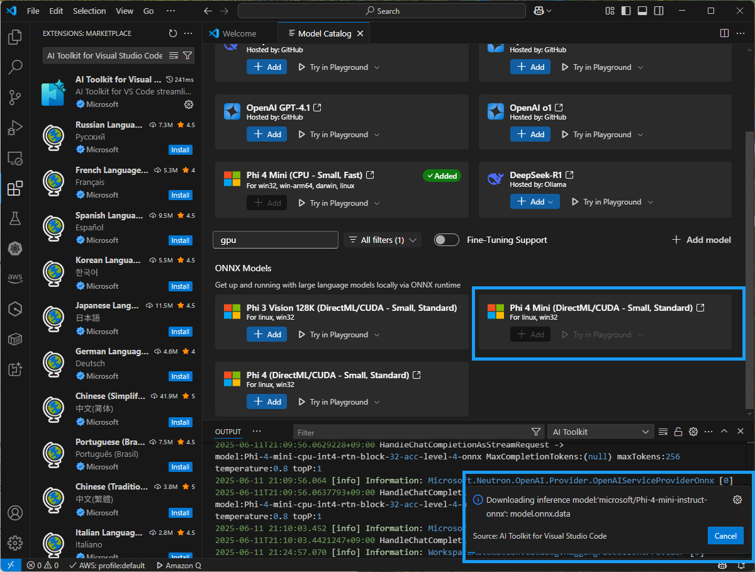Expand Try in Playground options for DeepSeek-R1
The image size is (755, 572).
[651, 202]
